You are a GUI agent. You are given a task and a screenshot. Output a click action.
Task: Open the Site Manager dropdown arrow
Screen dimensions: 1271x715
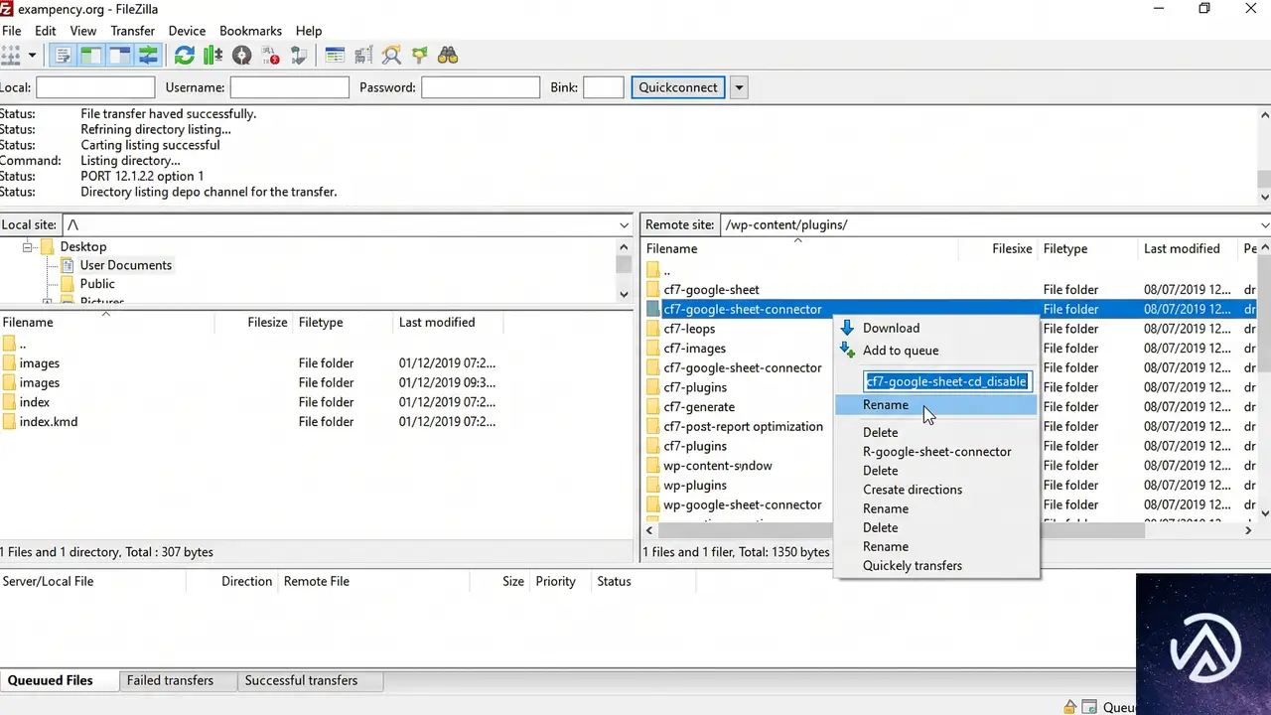32,56
